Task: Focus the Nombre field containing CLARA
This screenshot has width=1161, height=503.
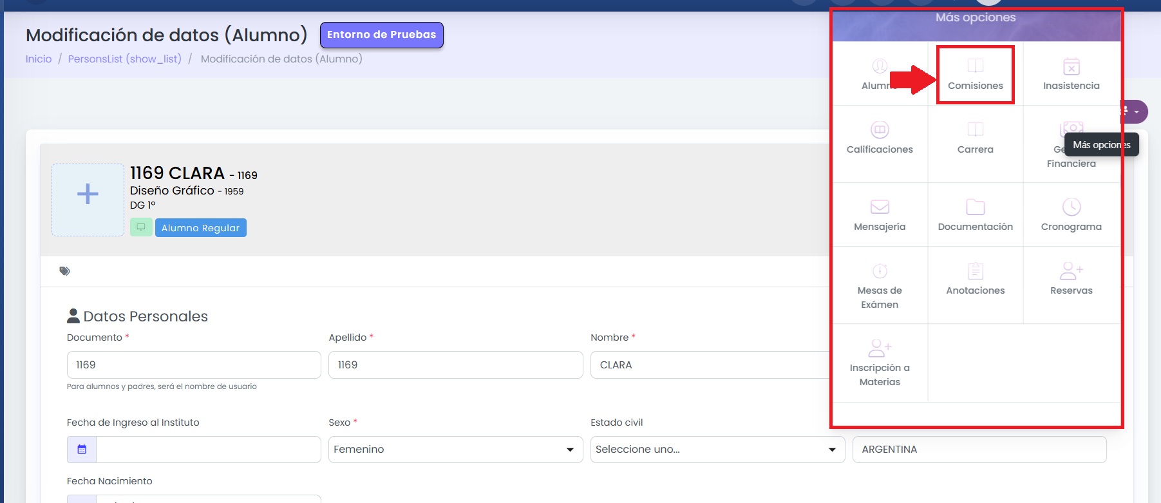Action: [x=710, y=365]
